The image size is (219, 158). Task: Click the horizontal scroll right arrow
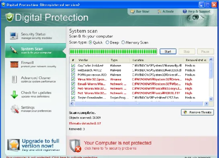206,103
